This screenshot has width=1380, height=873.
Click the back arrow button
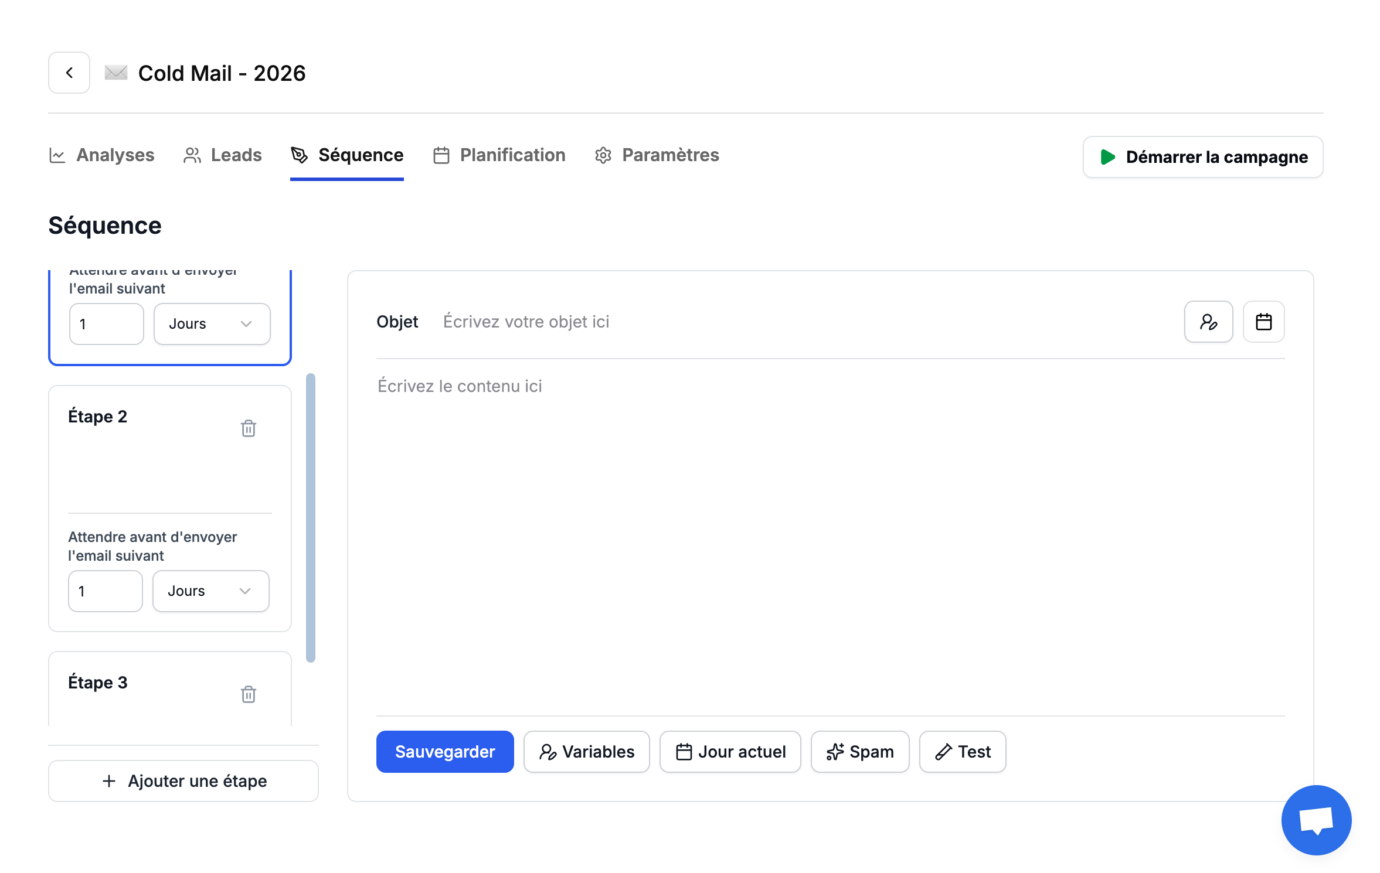point(69,73)
